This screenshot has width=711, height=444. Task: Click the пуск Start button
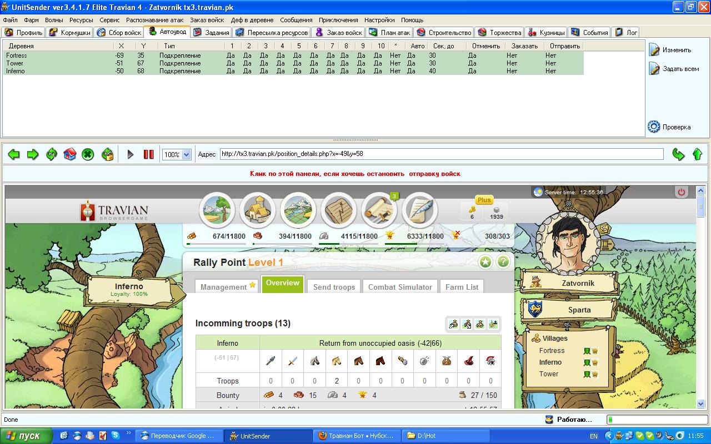25,436
